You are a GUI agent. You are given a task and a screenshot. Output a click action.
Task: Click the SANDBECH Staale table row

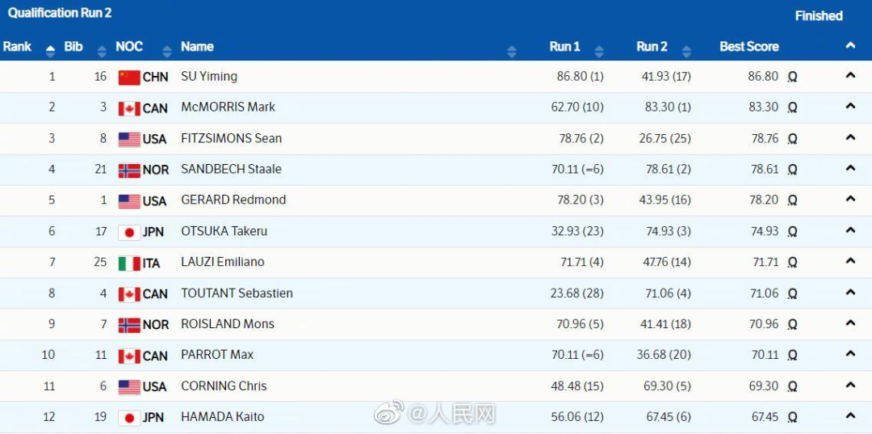click(x=436, y=170)
